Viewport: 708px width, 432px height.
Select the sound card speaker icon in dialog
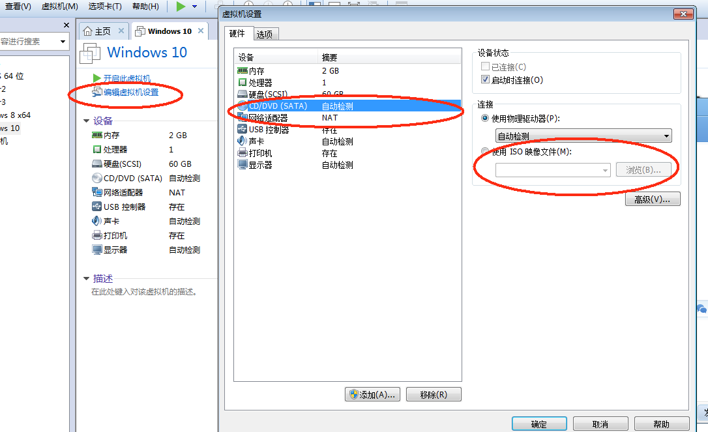[x=243, y=141]
